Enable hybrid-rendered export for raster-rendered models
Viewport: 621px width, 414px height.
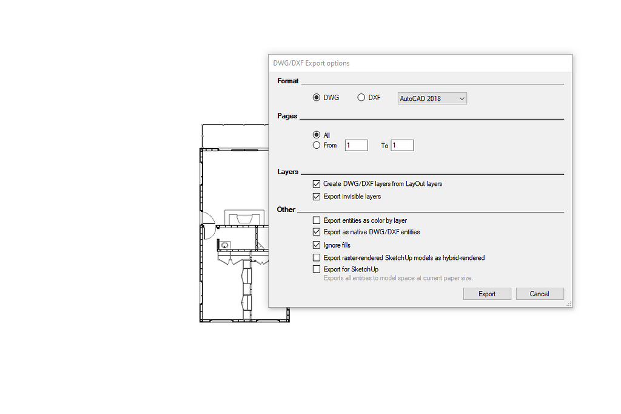pos(317,257)
